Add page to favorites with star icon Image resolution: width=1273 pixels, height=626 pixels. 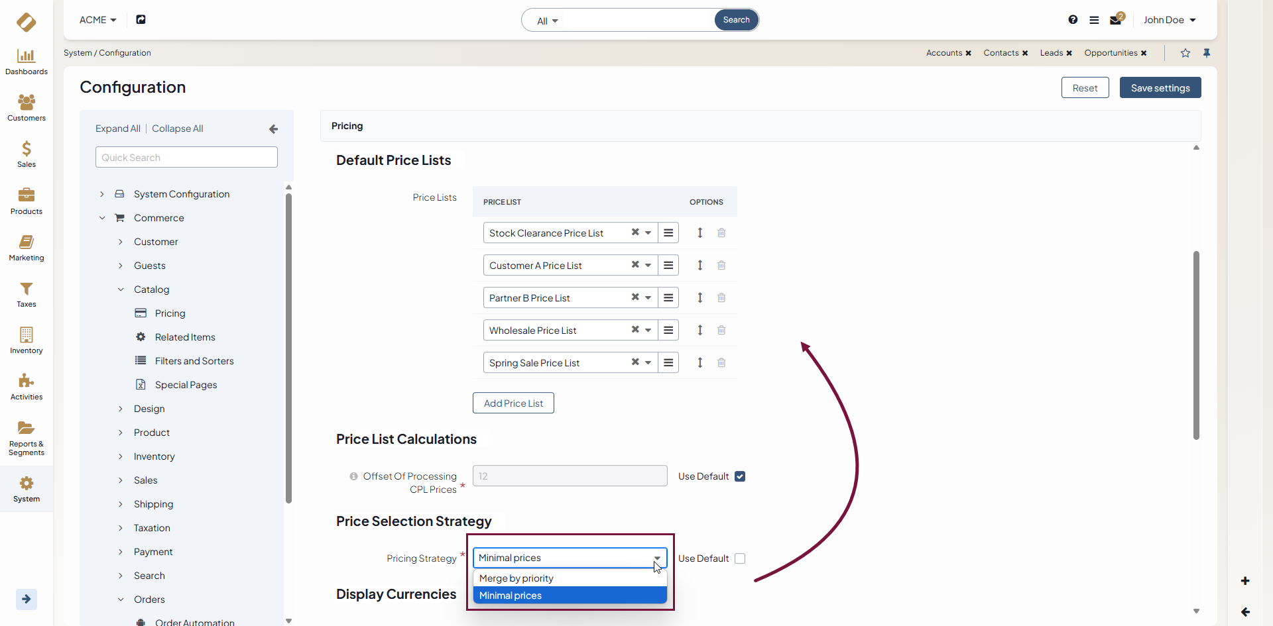click(x=1185, y=53)
